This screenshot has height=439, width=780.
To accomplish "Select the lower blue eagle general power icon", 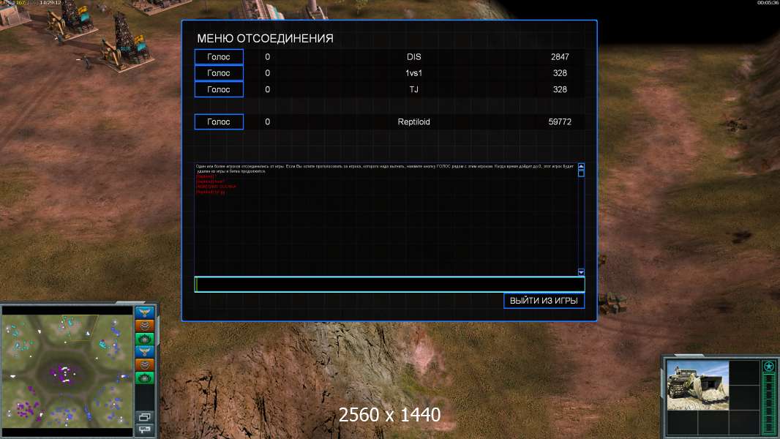I will [x=145, y=351].
